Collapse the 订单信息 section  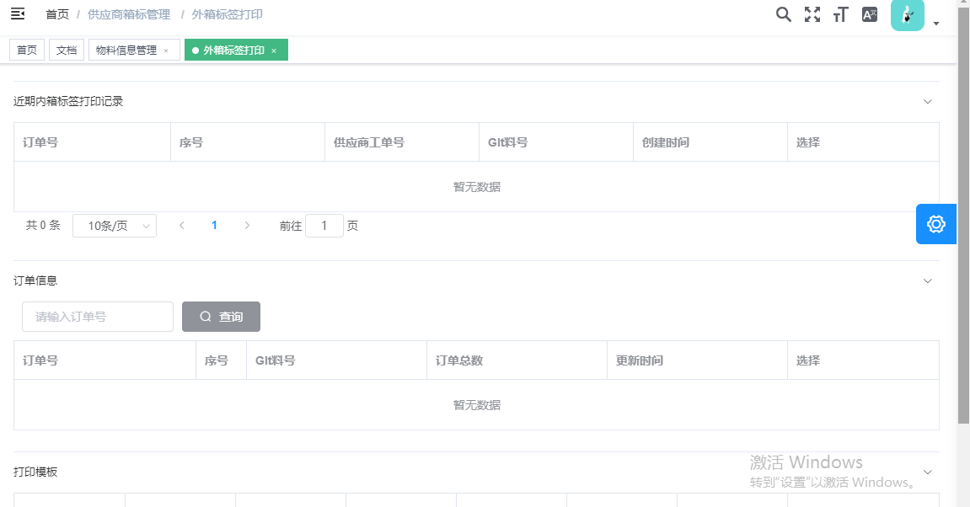(x=928, y=281)
